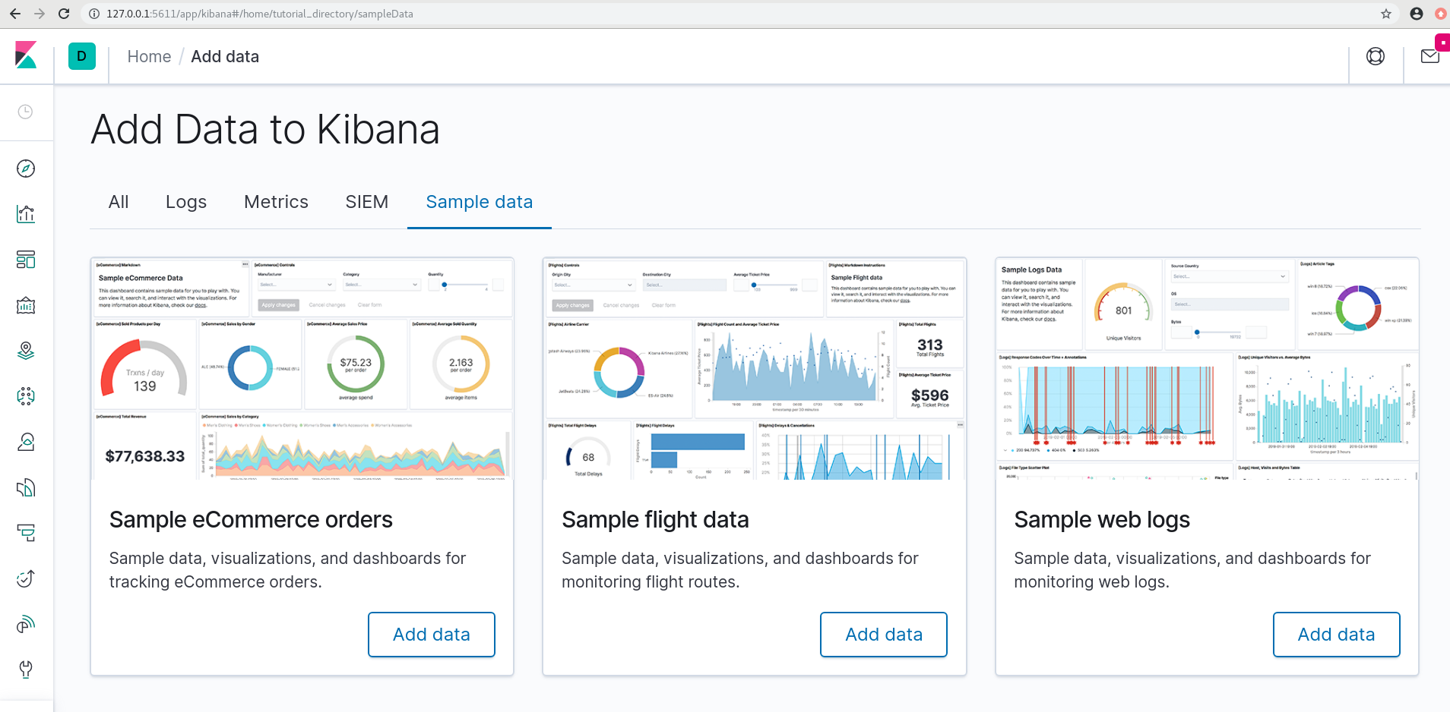Click the eCommerce dashboard preview thumbnail
Screen dimensions: 1450x712
302,369
